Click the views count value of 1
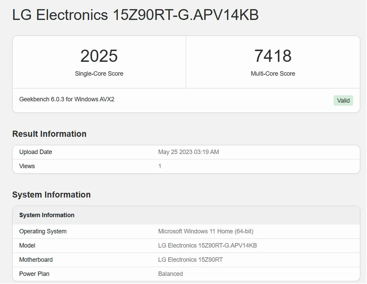 pyautogui.click(x=160, y=166)
